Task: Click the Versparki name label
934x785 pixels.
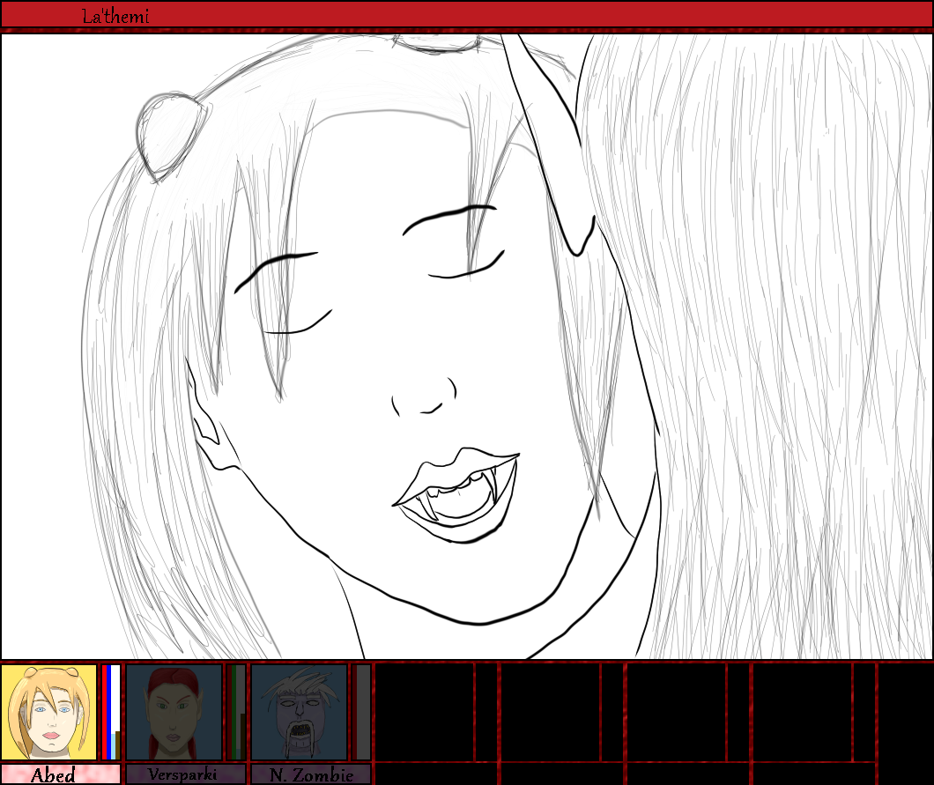Action: pyautogui.click(x=185, y=774)
